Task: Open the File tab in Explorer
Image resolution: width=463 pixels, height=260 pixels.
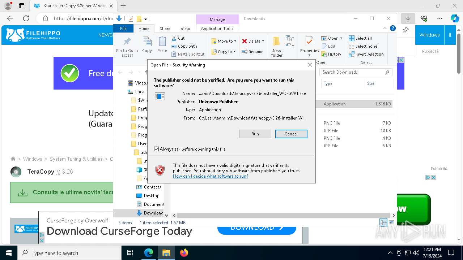Action: (123, 29)
